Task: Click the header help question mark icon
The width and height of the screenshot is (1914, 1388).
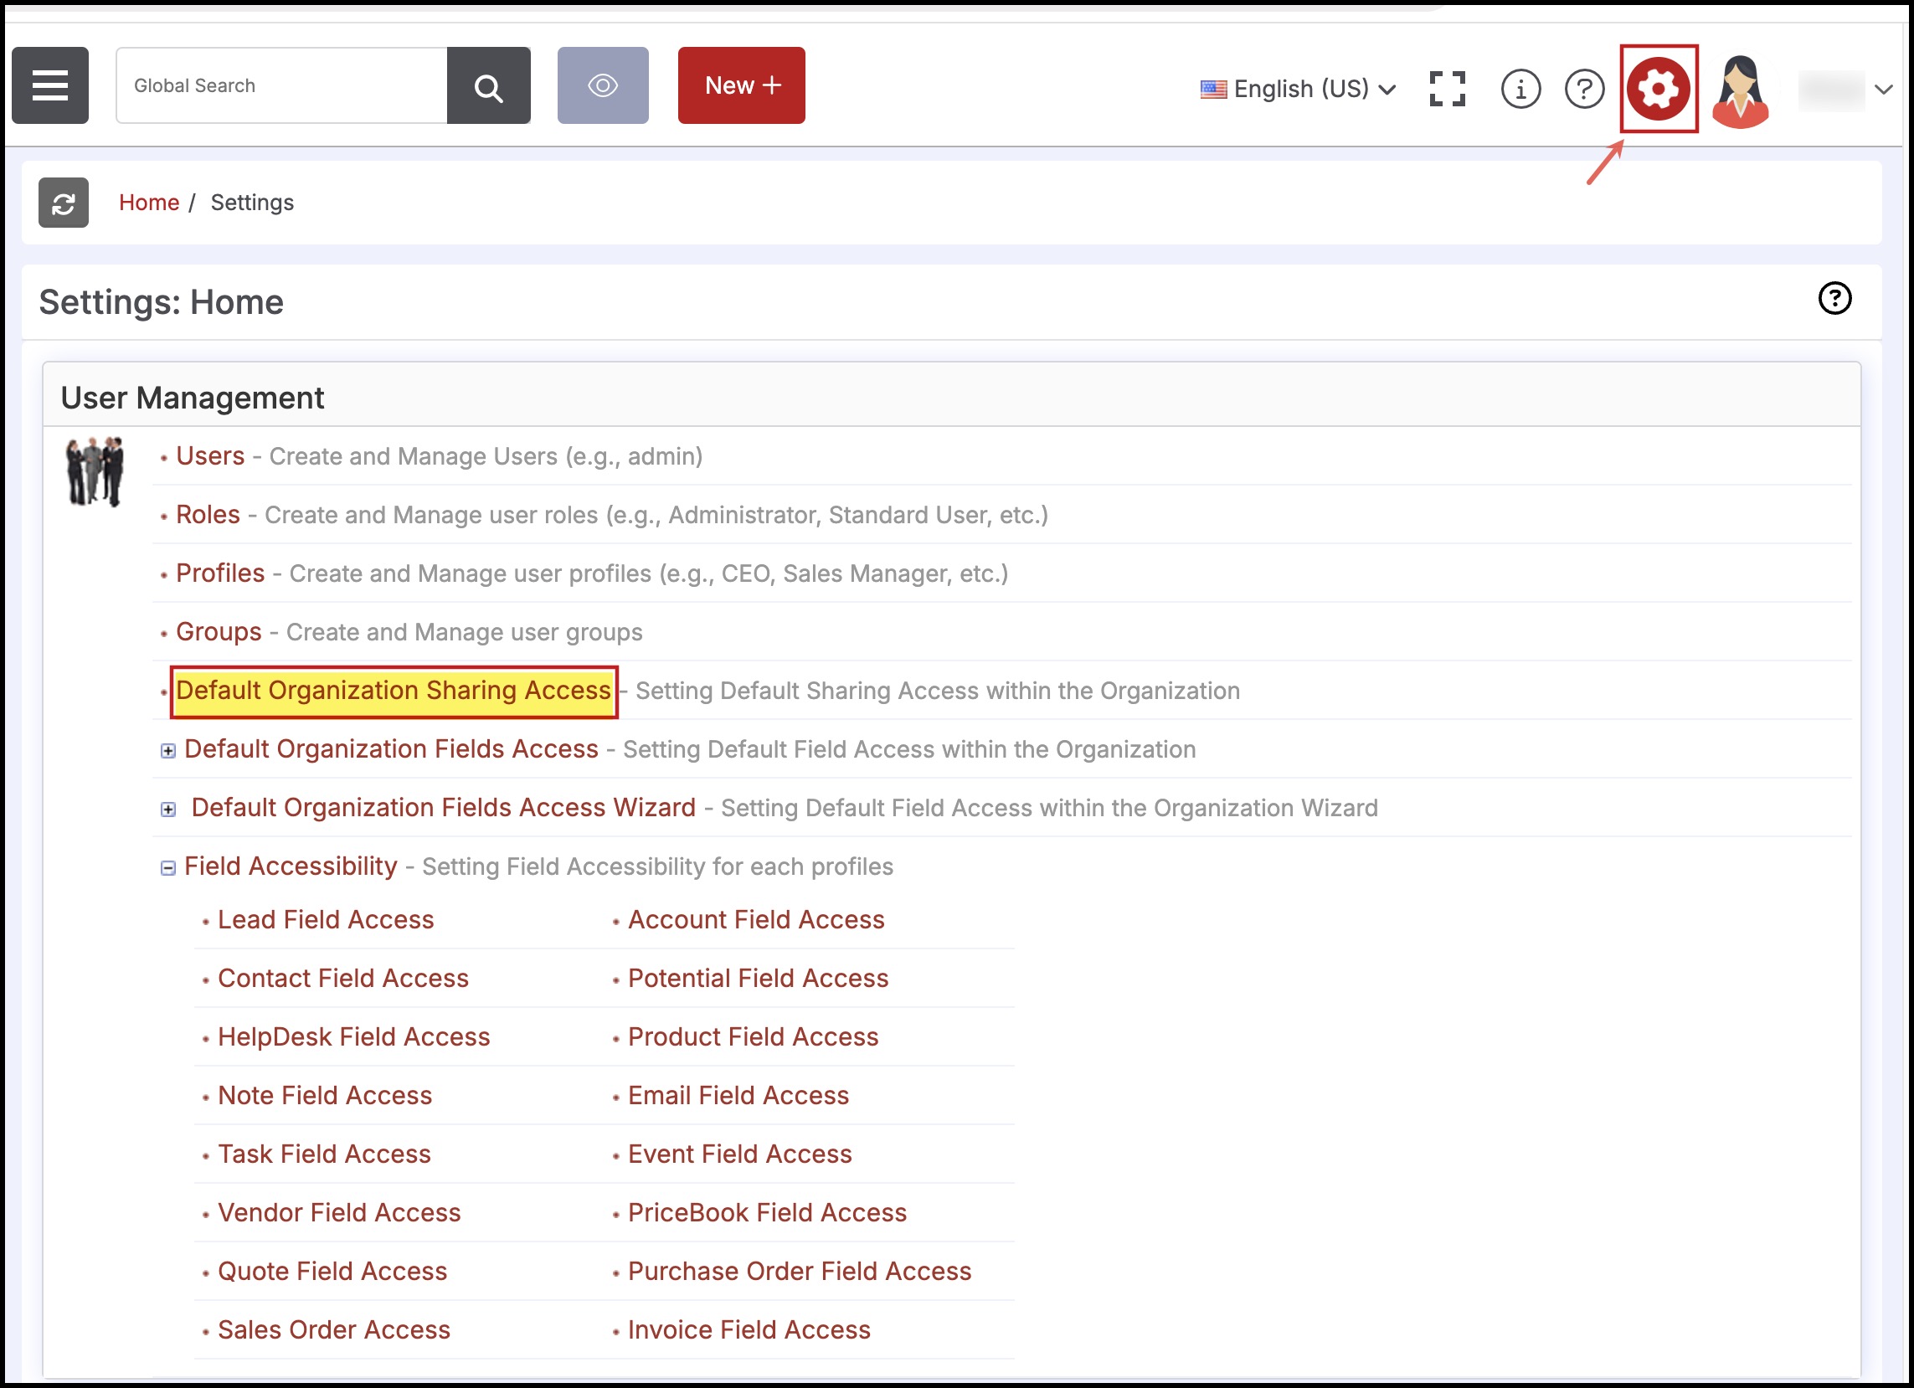Action: click(1584, 89)
